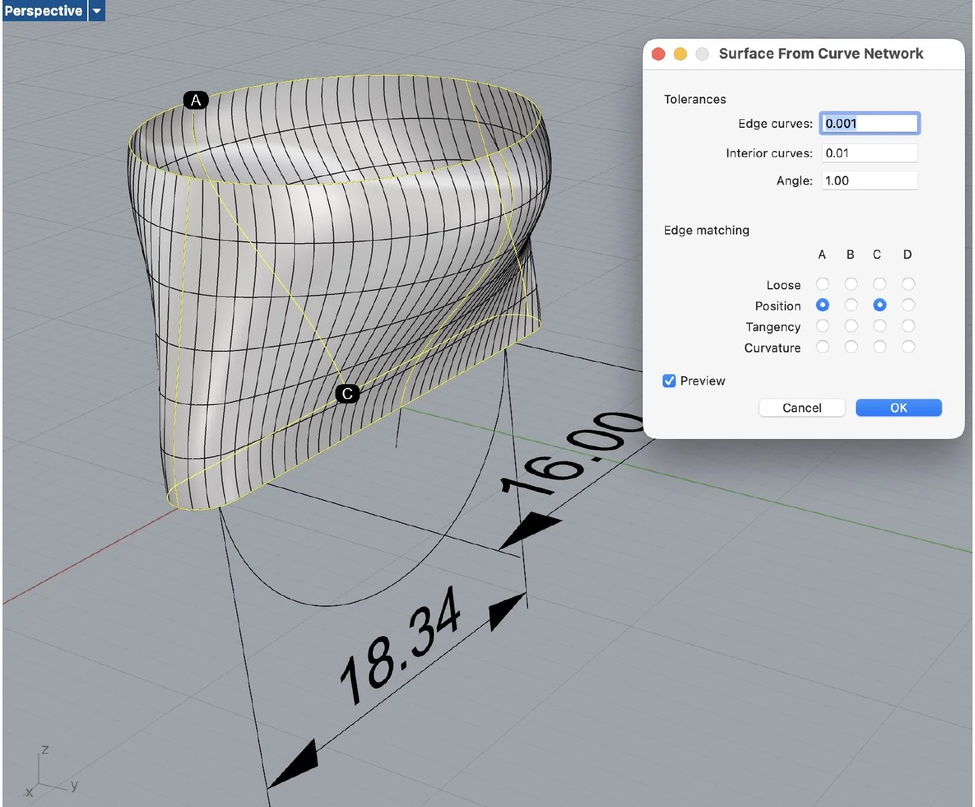Click the Curvature row label
The height and width of the screenshot is (807, 975).
click(772, 348)
